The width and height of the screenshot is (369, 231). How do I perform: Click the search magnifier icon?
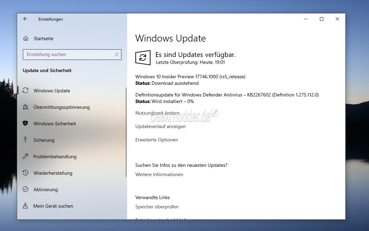point(116,55)
